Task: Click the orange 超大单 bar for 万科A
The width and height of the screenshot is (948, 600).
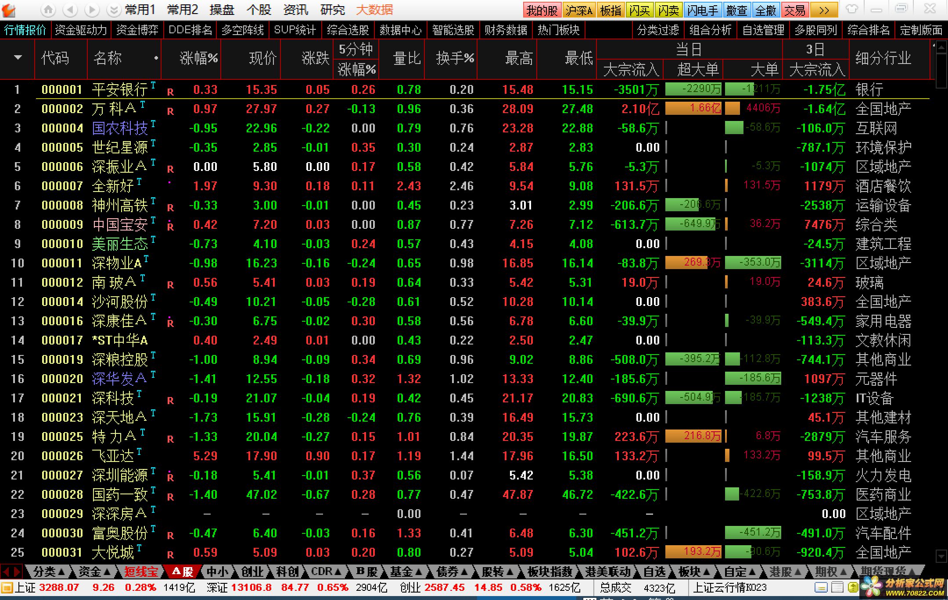Action: click(x=693, y=108)
